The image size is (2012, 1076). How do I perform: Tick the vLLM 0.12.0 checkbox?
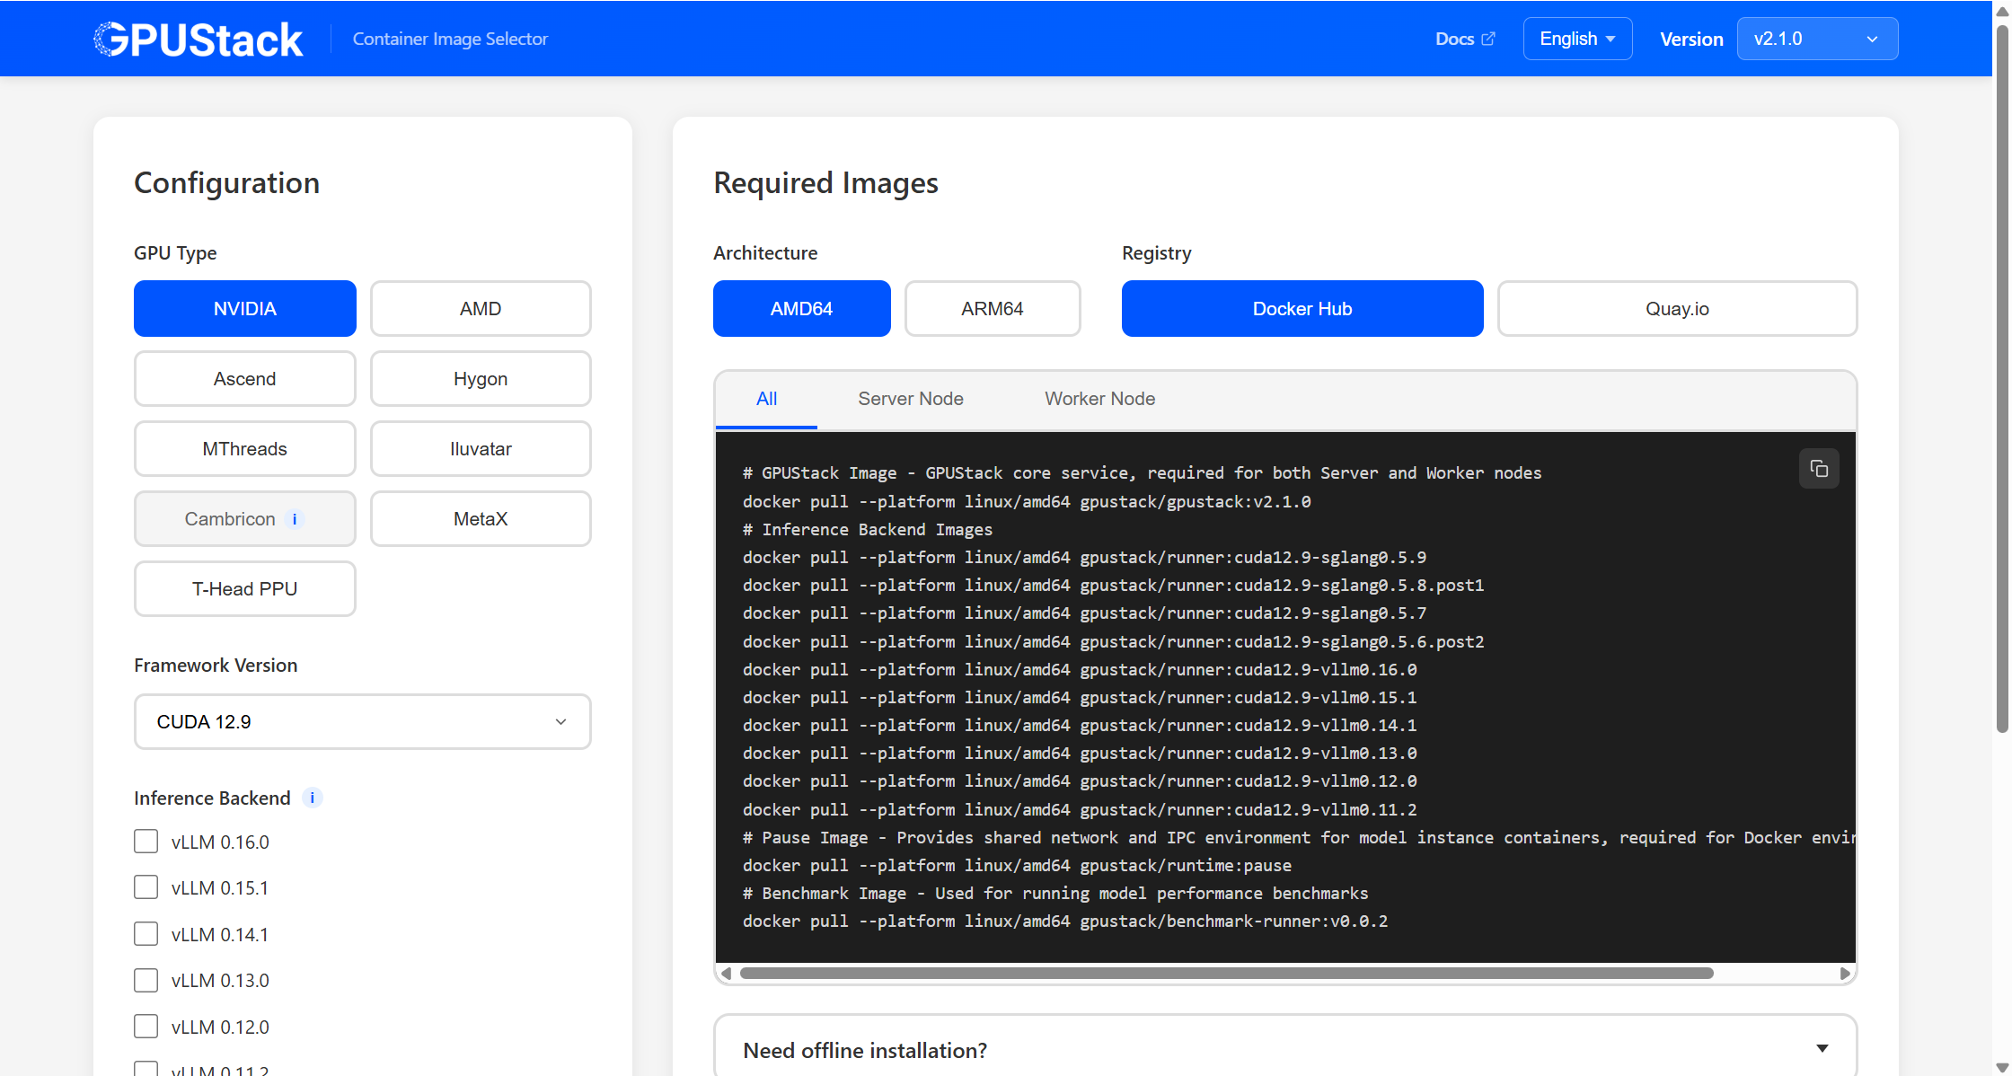[146, 1027]
